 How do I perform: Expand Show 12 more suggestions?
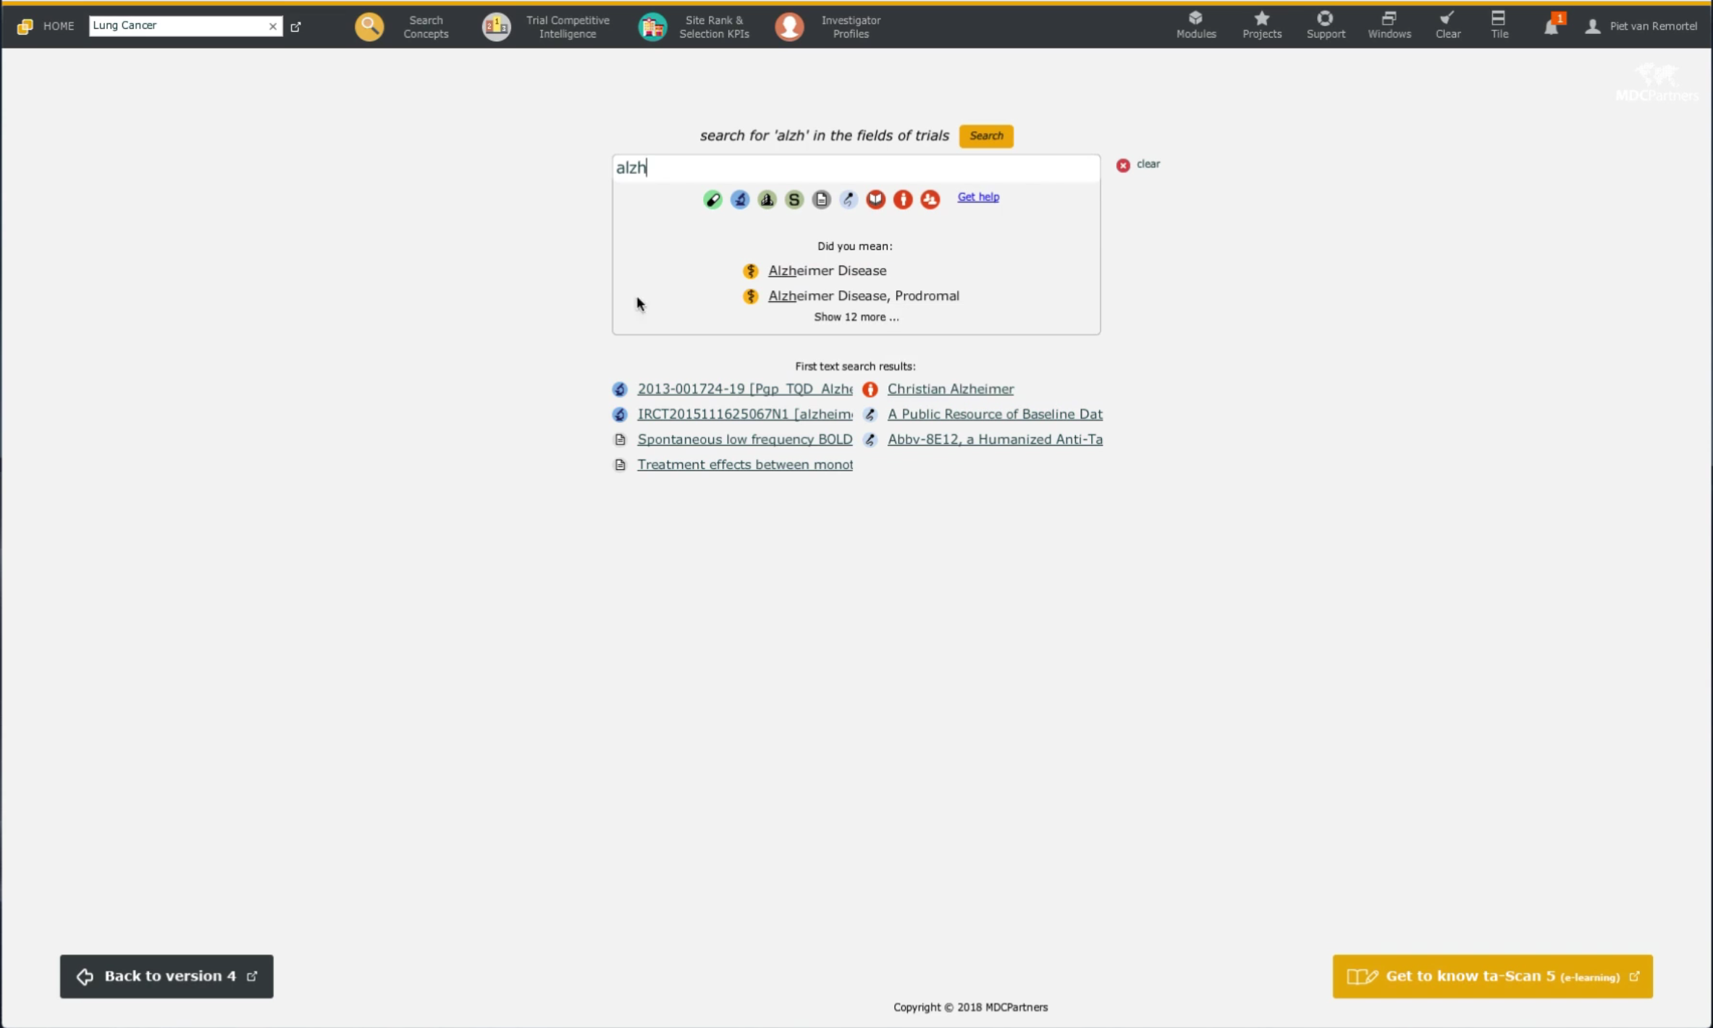856,317
